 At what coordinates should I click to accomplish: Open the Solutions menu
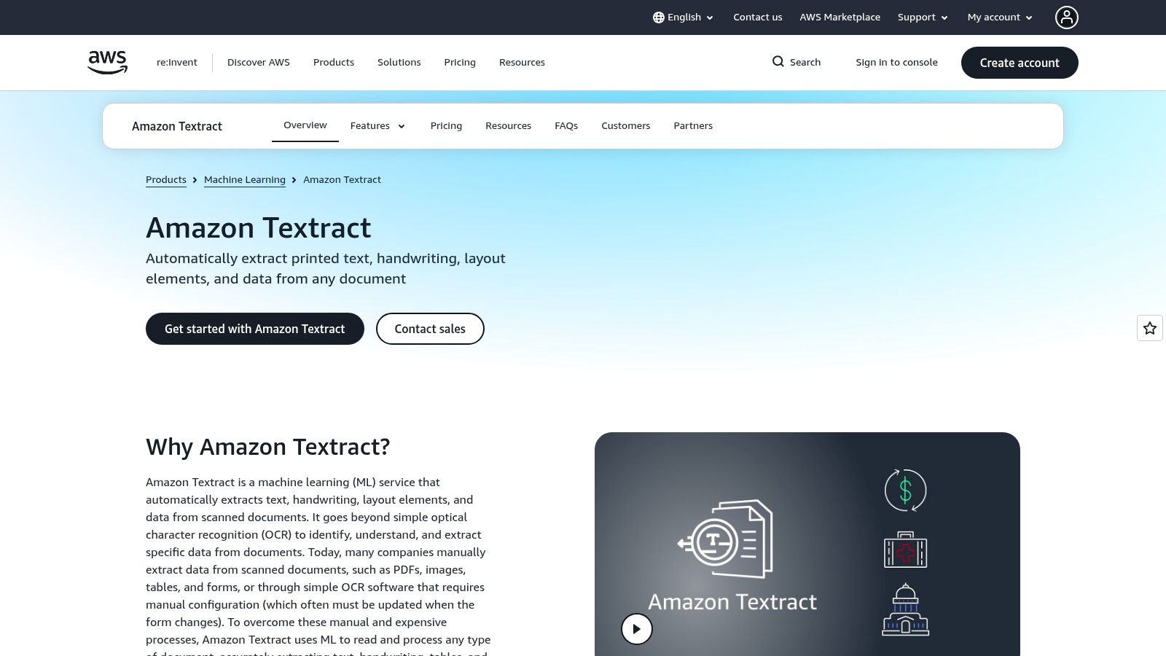click(x=399, y=63)
